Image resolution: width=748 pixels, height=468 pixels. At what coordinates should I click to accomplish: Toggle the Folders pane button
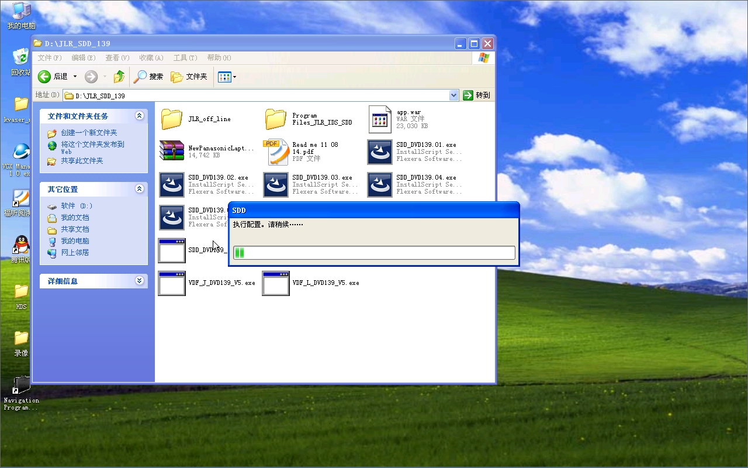click(189, 77)
